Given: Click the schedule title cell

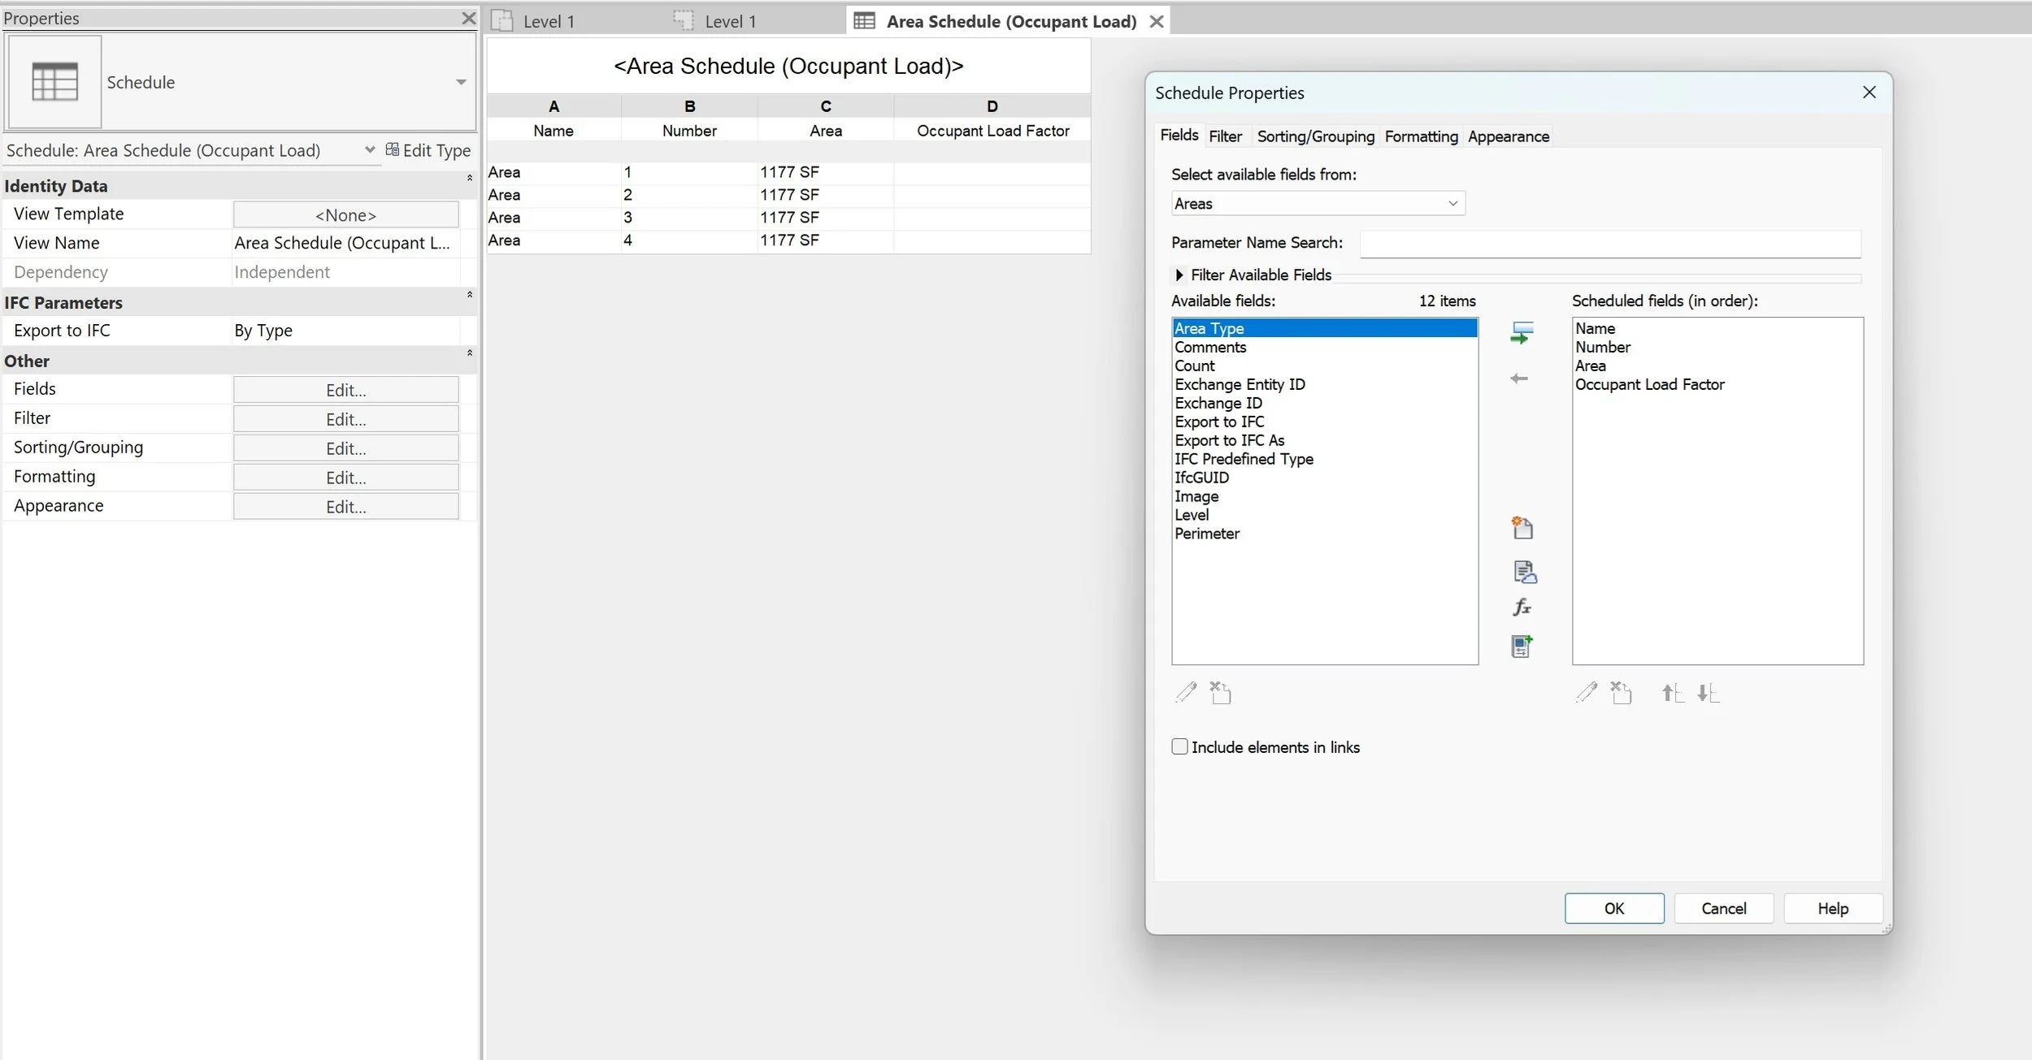Looking at the screenshot, I should click(788, 66).
